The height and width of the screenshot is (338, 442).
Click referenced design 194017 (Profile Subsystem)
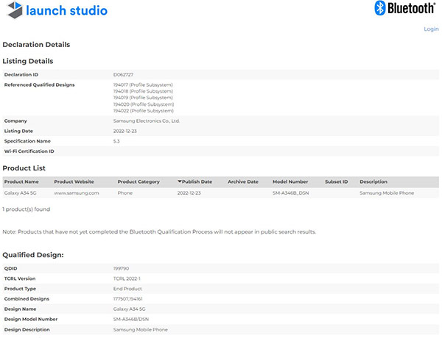(x=143, y=84)
